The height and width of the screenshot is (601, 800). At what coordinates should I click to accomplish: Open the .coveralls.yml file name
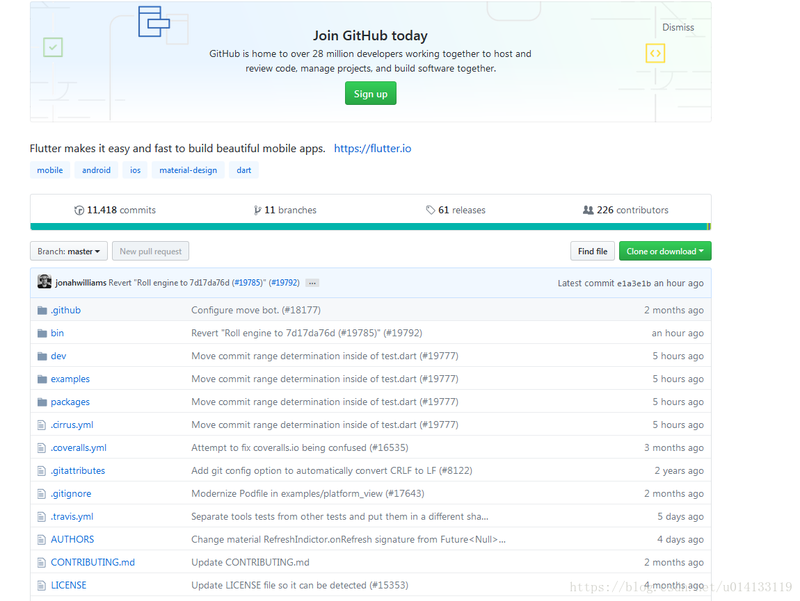point(79,448)
